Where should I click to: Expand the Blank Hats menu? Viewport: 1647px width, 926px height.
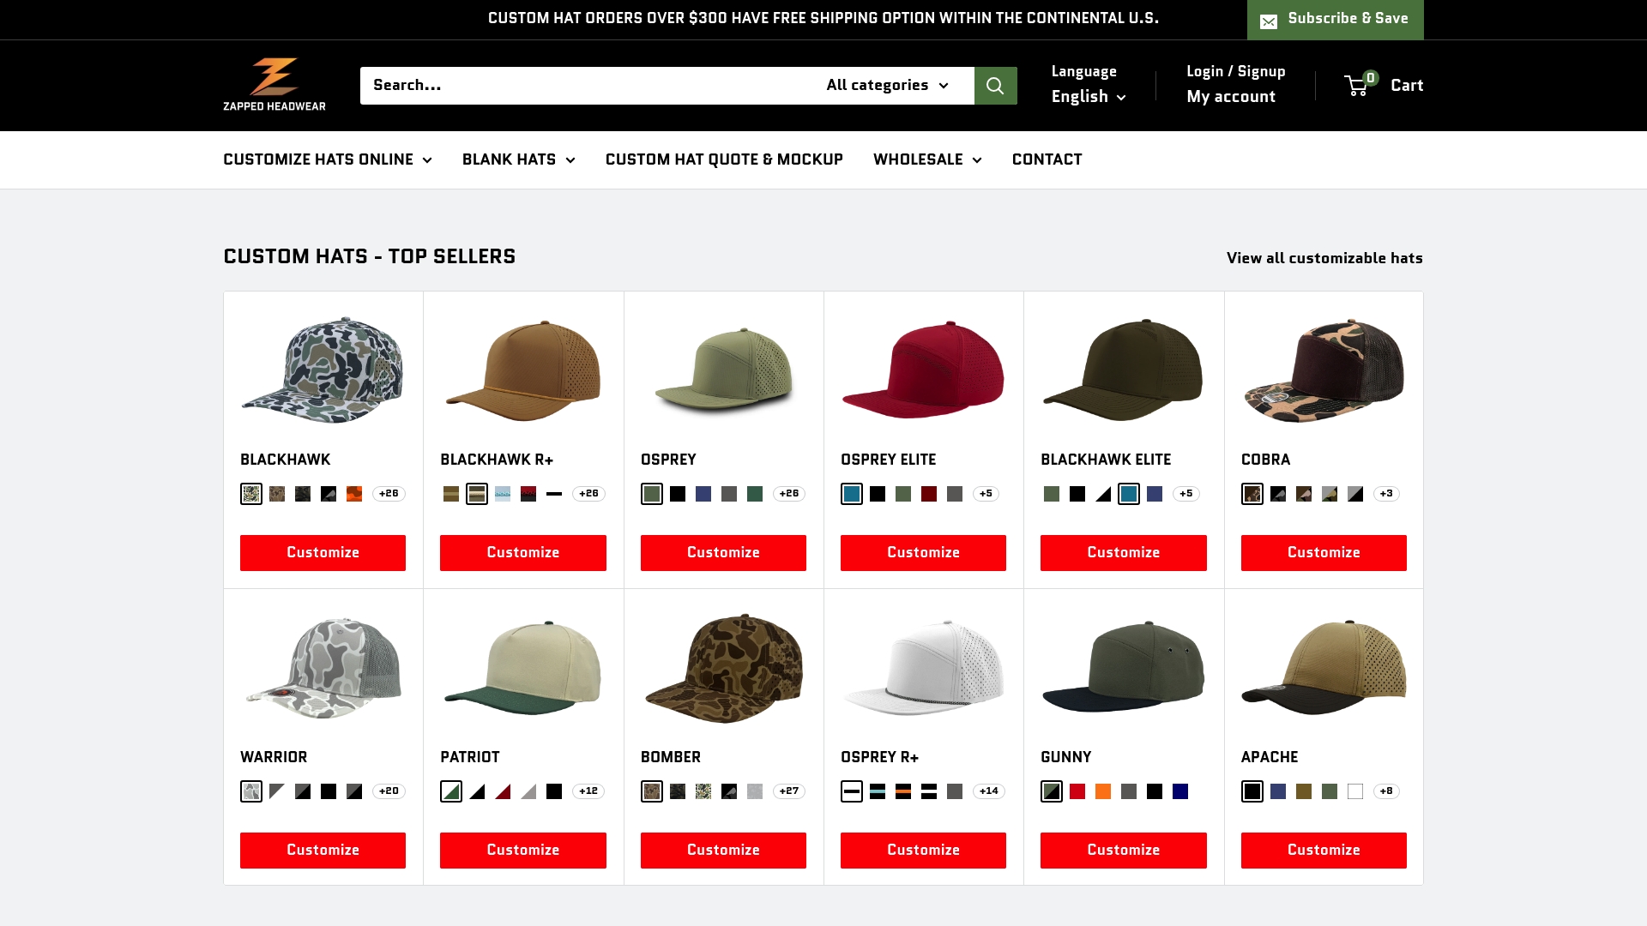coord(519,159)
